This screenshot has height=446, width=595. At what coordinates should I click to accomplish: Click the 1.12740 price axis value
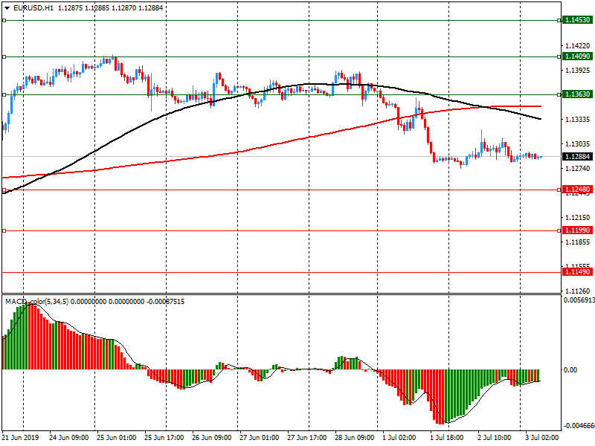pyautogui.click(x=578, y=169)
